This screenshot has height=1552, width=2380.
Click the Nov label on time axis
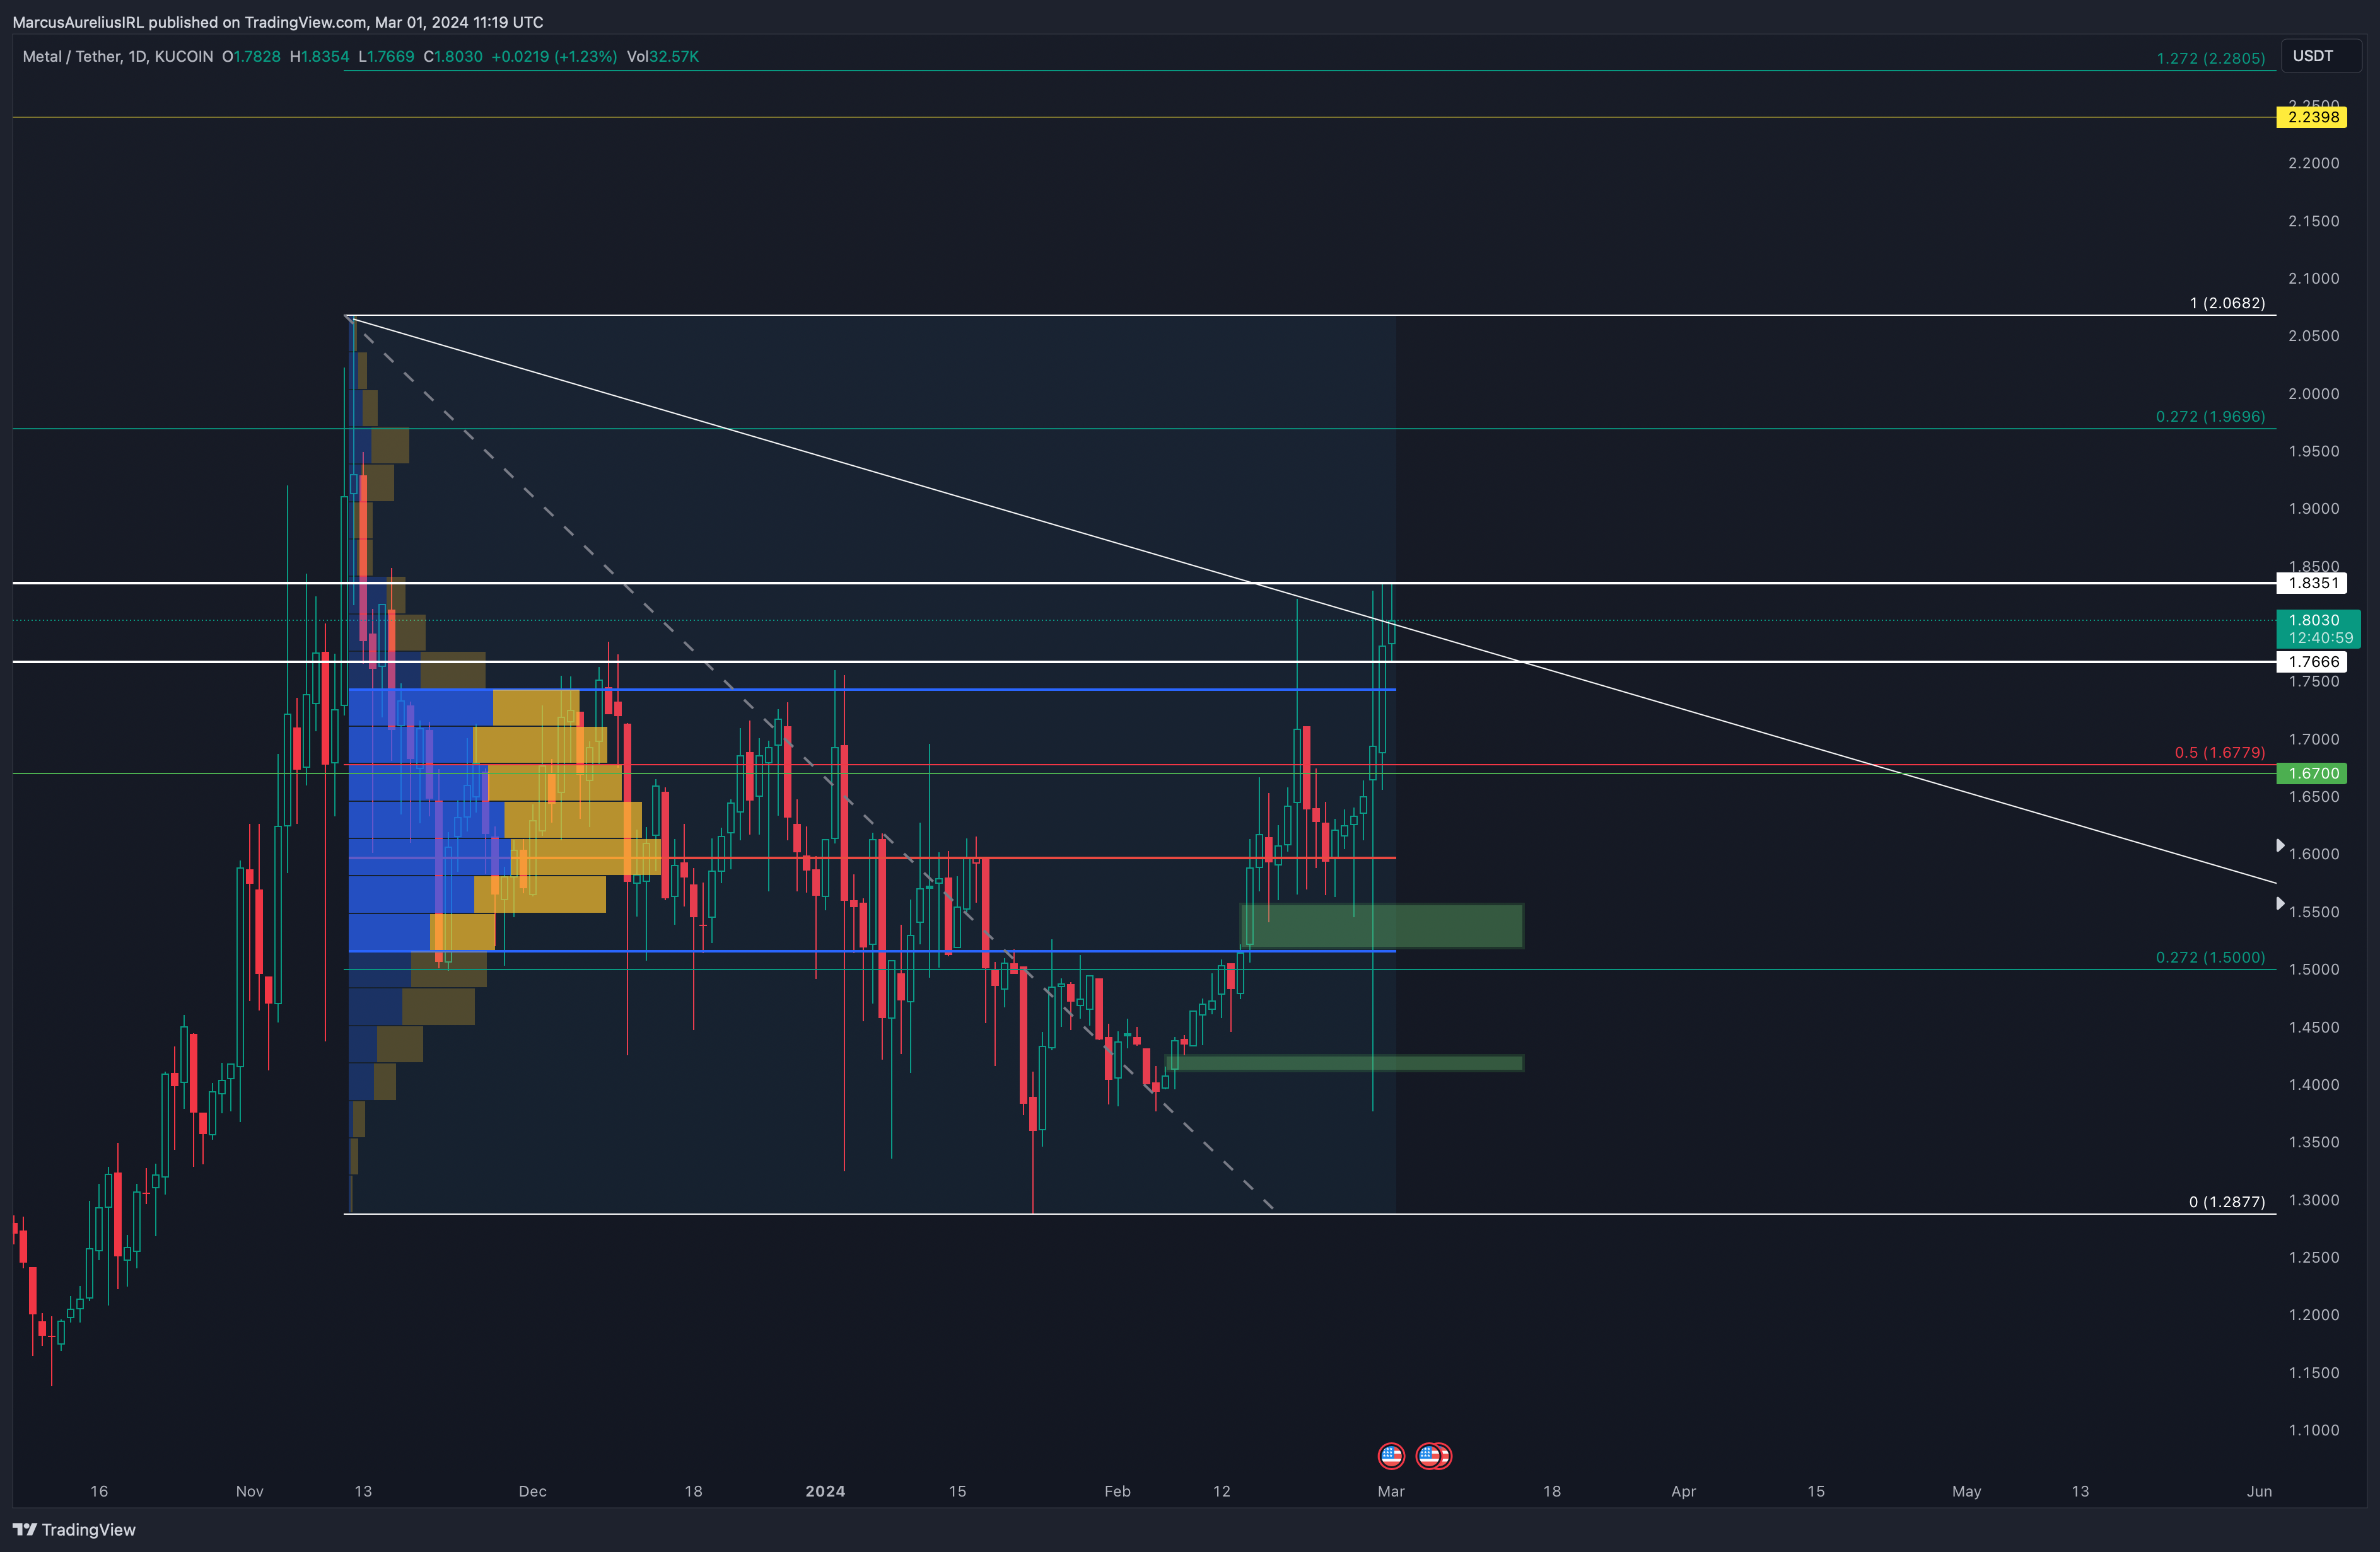click(250, 1491)
